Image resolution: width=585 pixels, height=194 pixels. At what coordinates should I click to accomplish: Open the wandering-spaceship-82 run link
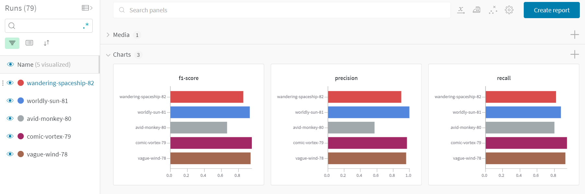[60, 83]
